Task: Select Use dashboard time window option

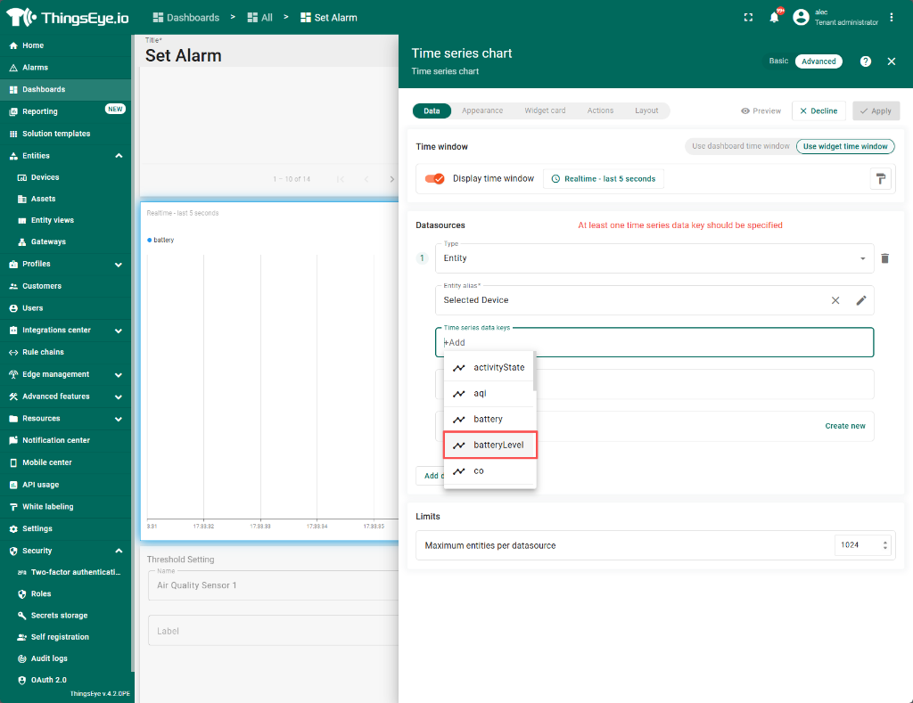Action: [x=740, y=146]
